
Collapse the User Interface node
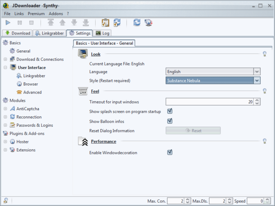click(x=5, y=68)
